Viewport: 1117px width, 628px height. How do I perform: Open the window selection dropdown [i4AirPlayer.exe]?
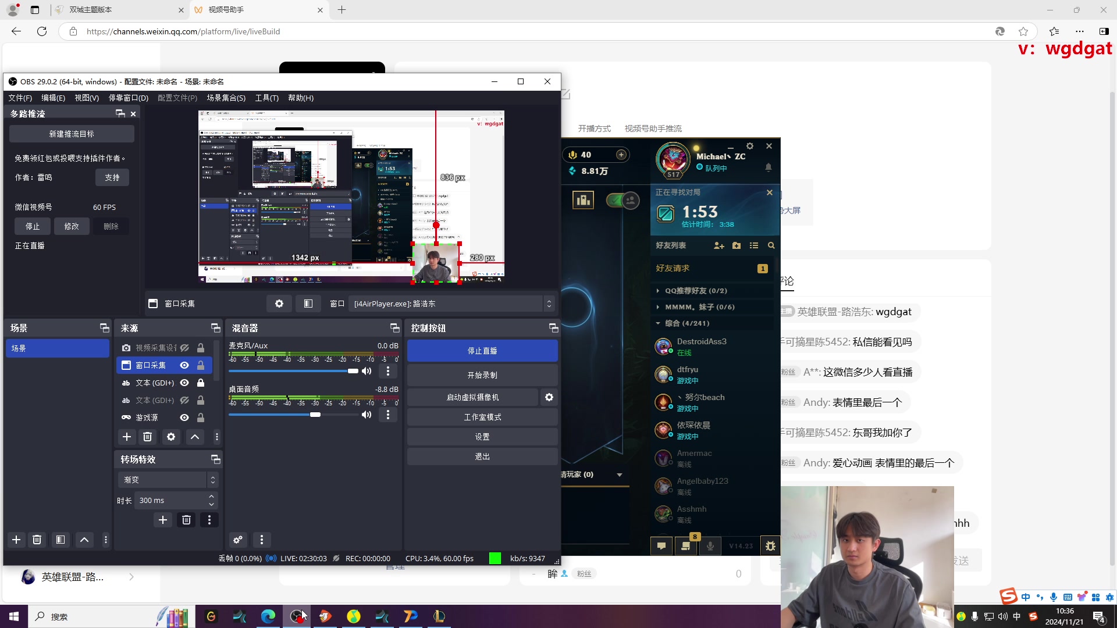451,304
